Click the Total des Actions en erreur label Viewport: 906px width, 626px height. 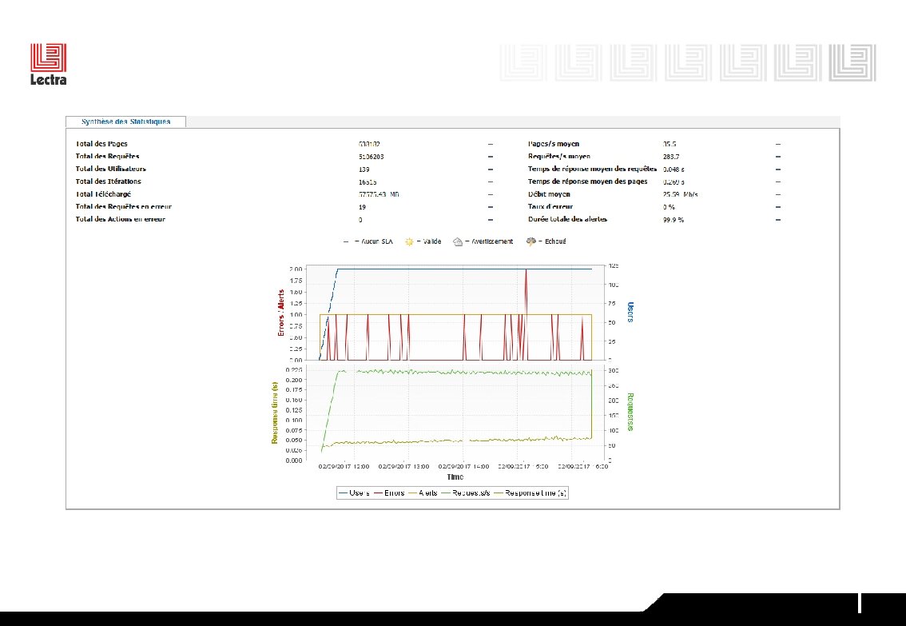pyautogui.click(x=120, y=219)
